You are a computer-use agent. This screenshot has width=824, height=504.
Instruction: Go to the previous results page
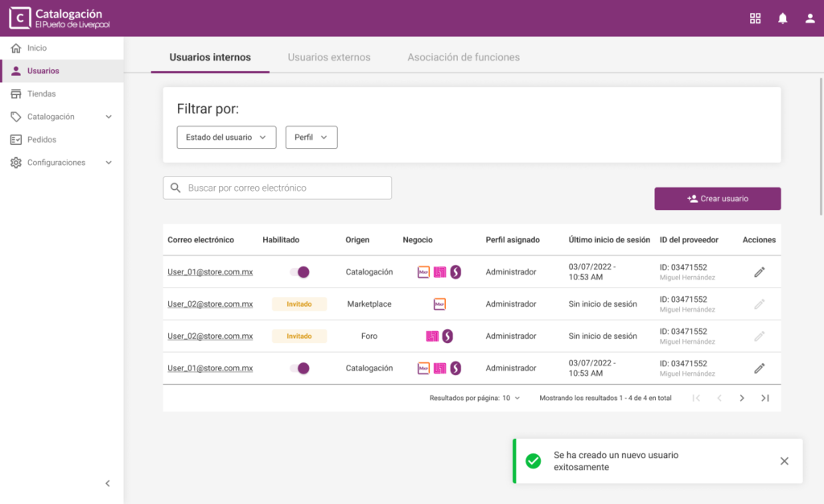point(719,398)
